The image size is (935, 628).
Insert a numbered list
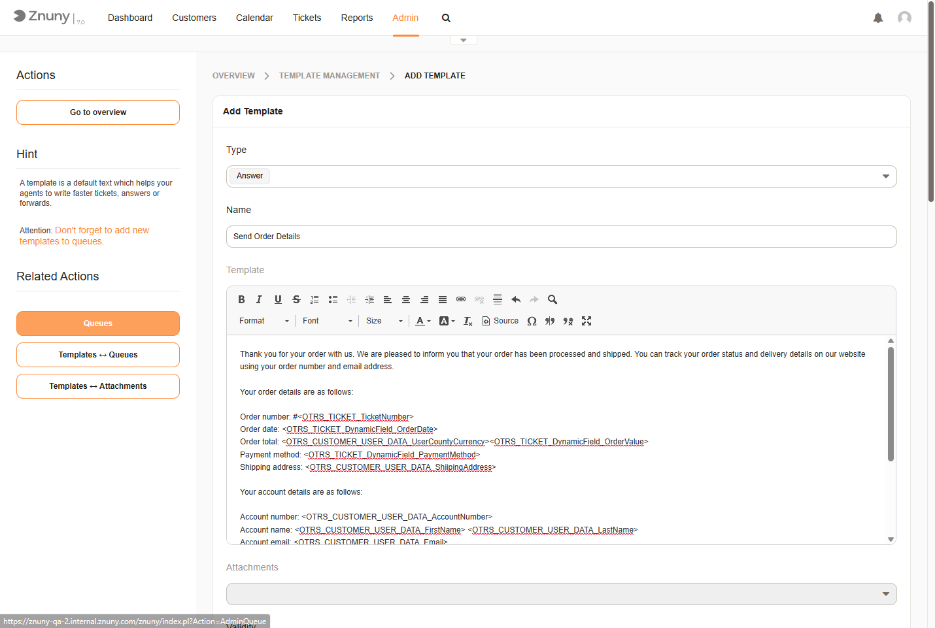314,299
